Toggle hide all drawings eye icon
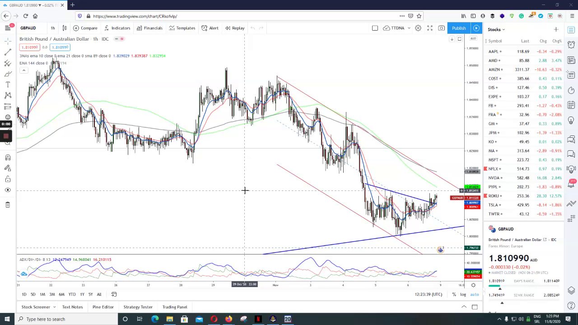The image size is (578, 325). coord(8,190)
